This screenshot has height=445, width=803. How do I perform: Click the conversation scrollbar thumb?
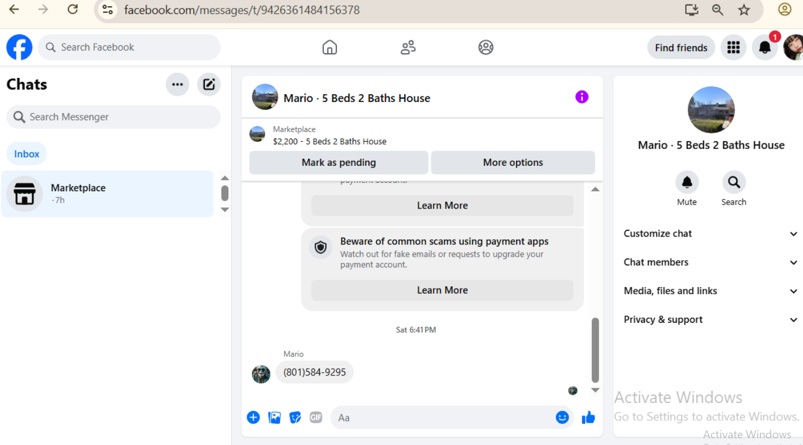click(x=595, y=350)
